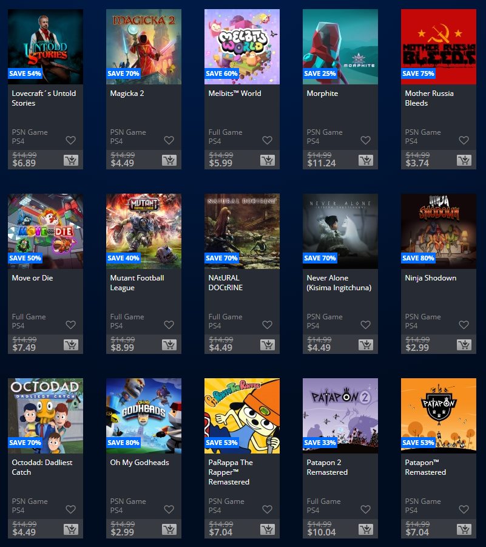
Task: Toggle heart for Mutant Football League
Action: (x=169, y=325)
